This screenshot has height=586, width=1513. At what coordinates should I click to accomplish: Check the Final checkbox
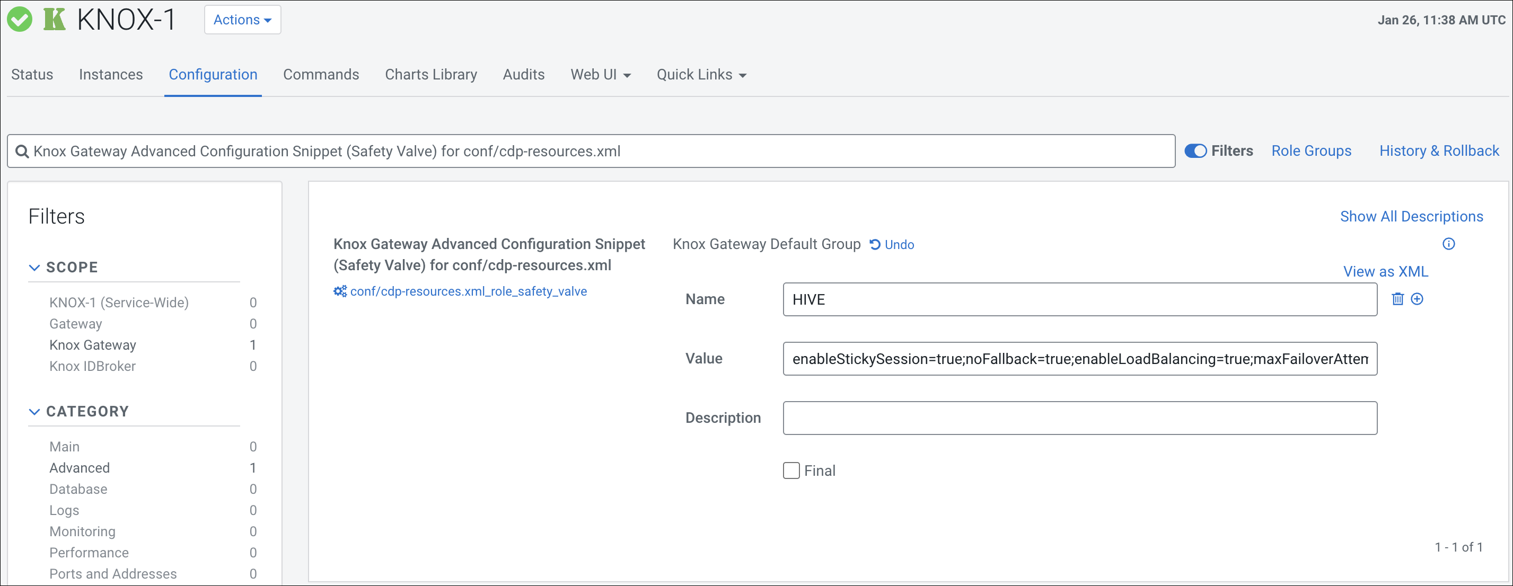click(790, 470)
